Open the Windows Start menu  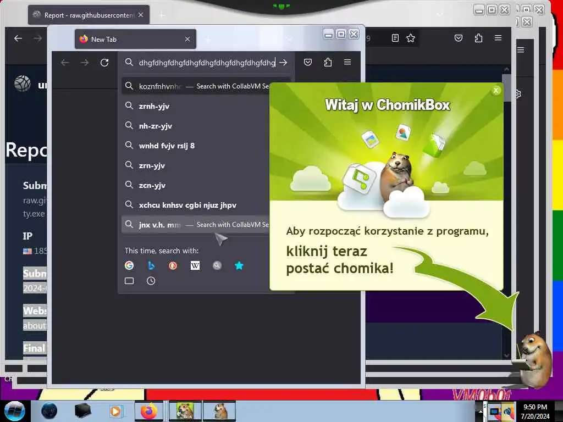click(x=14, y=411)
